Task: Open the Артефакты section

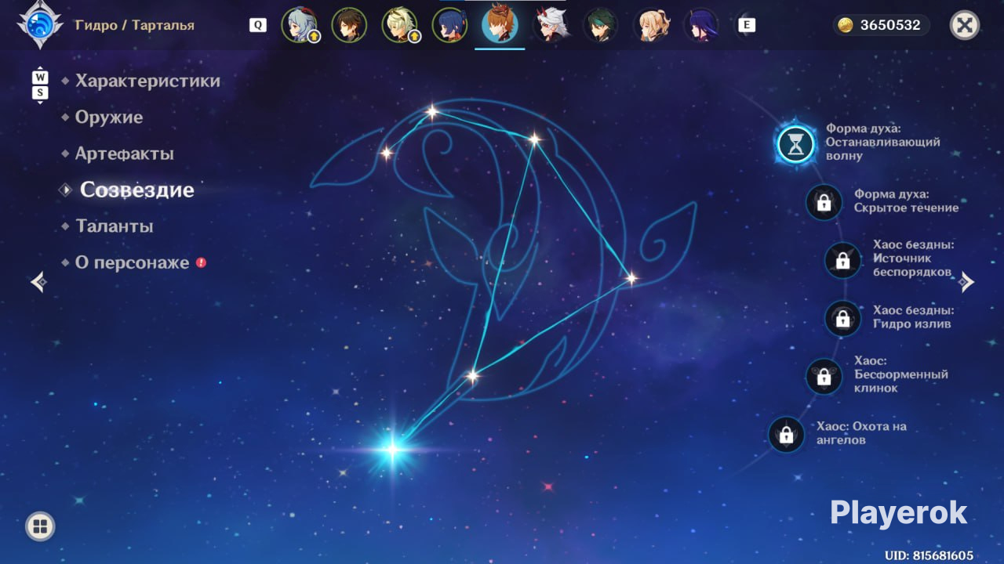Action: click(125, 154)
